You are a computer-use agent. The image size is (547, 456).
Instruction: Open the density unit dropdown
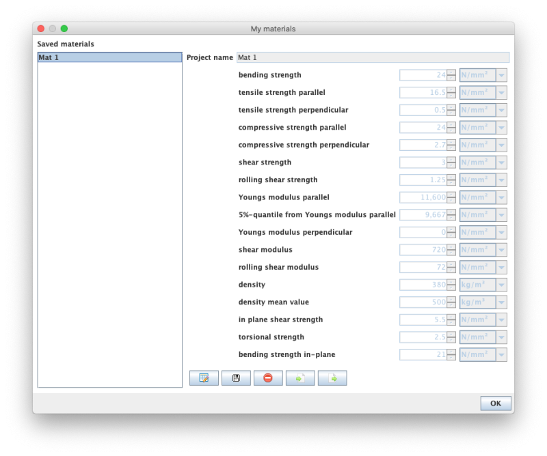[501, 285]
